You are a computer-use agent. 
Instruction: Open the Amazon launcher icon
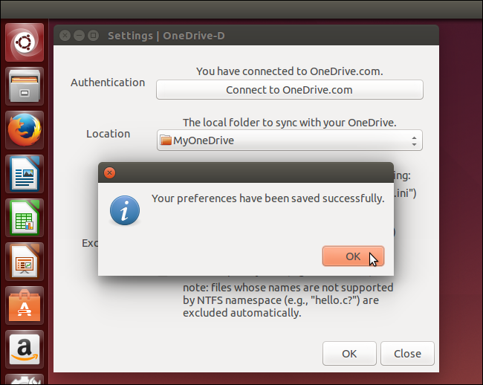pyautogui.click(x=25, y=349)
